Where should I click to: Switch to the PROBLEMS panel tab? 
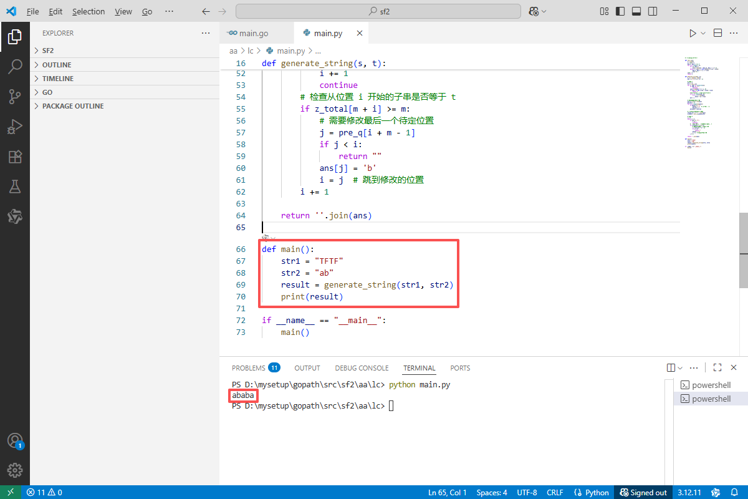(x=256, y=368)
